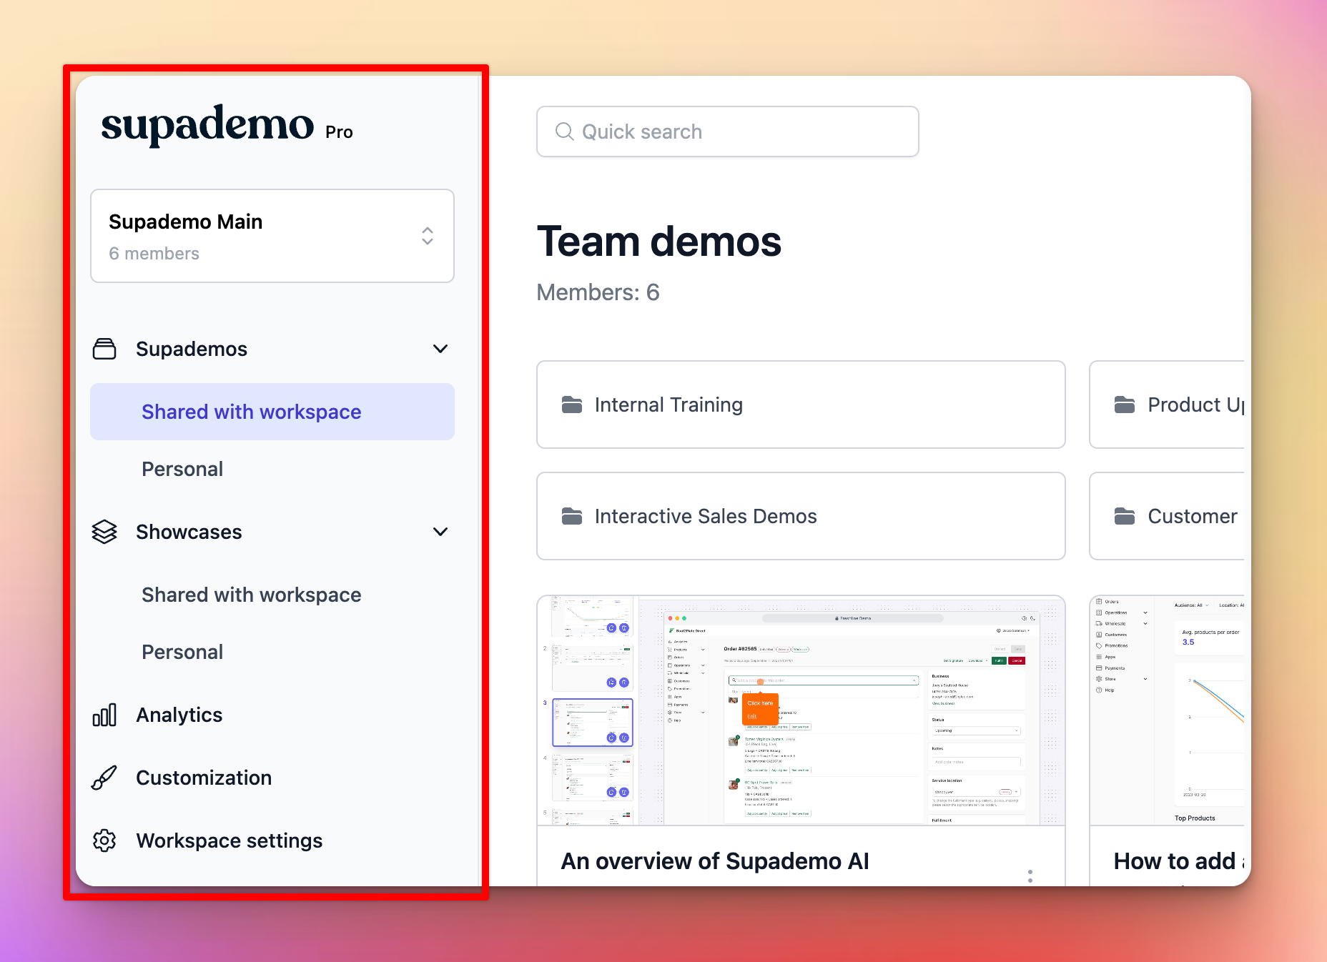Open the Interactive Sales Demos folder

[x=801, y=516]
